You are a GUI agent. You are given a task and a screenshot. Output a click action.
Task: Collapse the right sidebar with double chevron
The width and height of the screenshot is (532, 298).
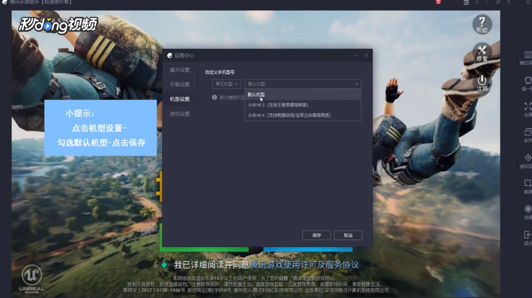[529, 2]
